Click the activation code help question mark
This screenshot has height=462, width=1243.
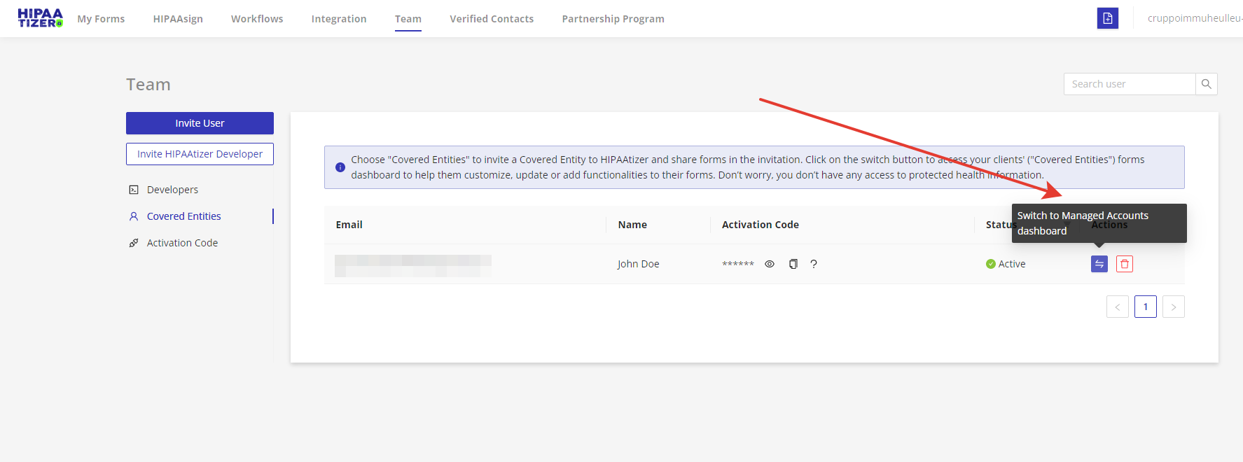(x=814, y=264)
